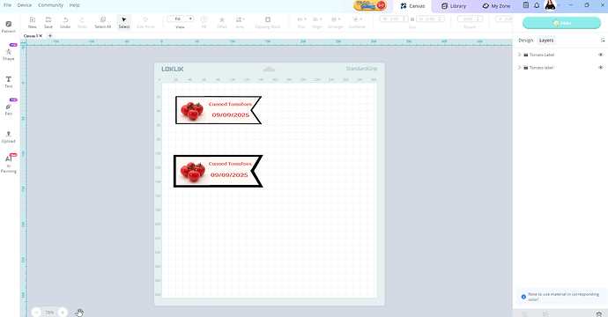This screenshot has height=317, width=608.
Task: Select the thick-bordered bottom tomato label
Action: pyautogui.click(x=219, y=172)
